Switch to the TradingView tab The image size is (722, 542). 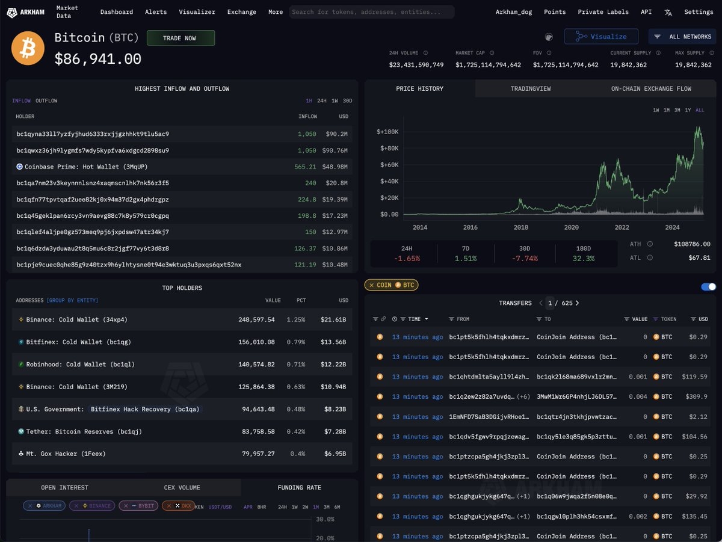click(x=530, y=88)
